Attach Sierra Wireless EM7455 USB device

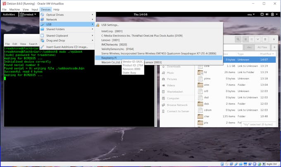point(159,54)
